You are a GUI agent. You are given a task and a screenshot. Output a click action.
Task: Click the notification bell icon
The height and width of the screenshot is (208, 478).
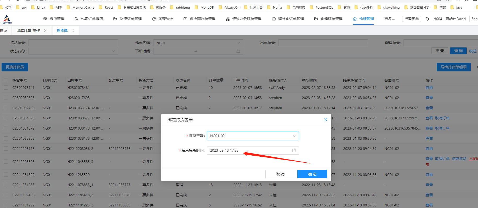(427, 19)
